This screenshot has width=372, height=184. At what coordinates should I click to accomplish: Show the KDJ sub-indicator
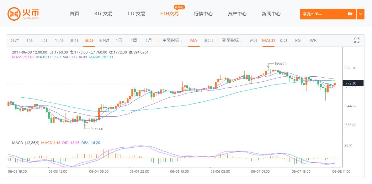283,40
